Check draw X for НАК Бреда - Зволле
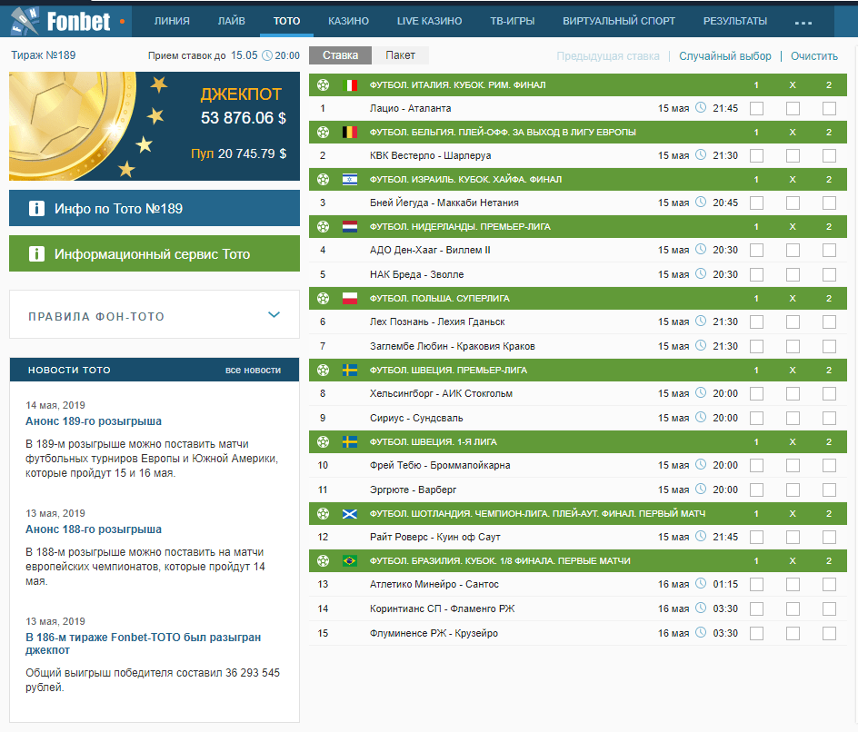 793,274
